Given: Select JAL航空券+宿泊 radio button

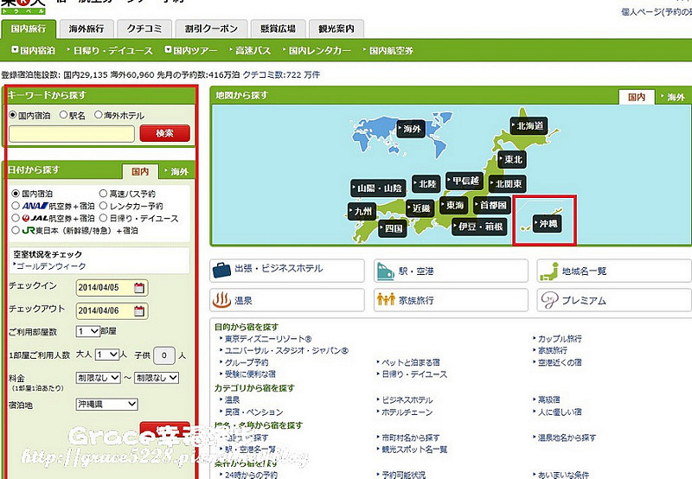Looking at the screenshot, I should pos(16,218).
